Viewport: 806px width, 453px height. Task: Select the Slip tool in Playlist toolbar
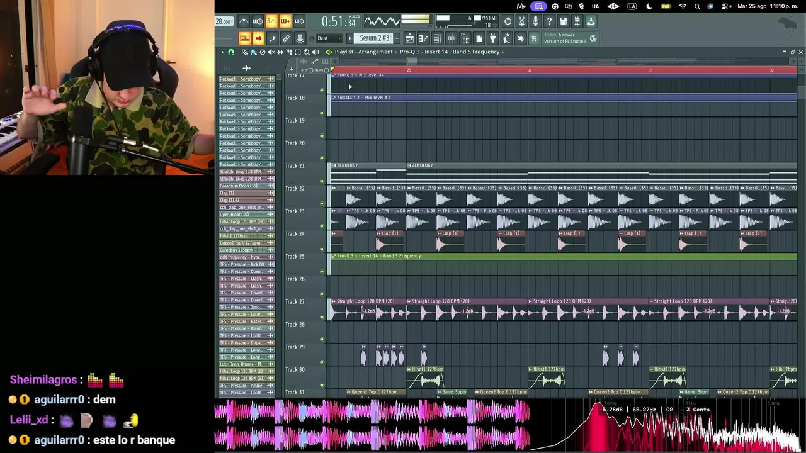[x=280, y=52]
